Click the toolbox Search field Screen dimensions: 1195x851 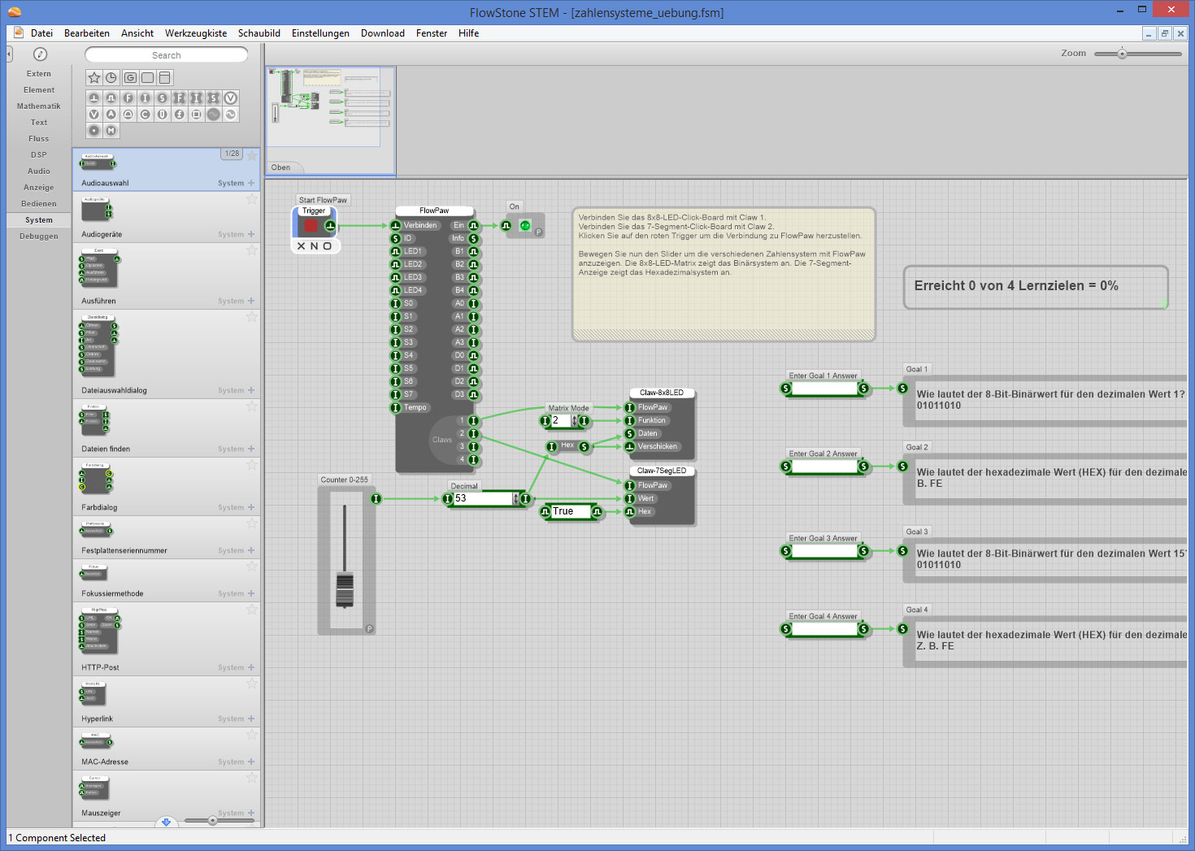click(167, 55)
